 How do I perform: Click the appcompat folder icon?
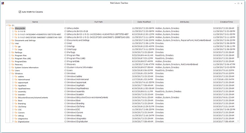(16, 83)
